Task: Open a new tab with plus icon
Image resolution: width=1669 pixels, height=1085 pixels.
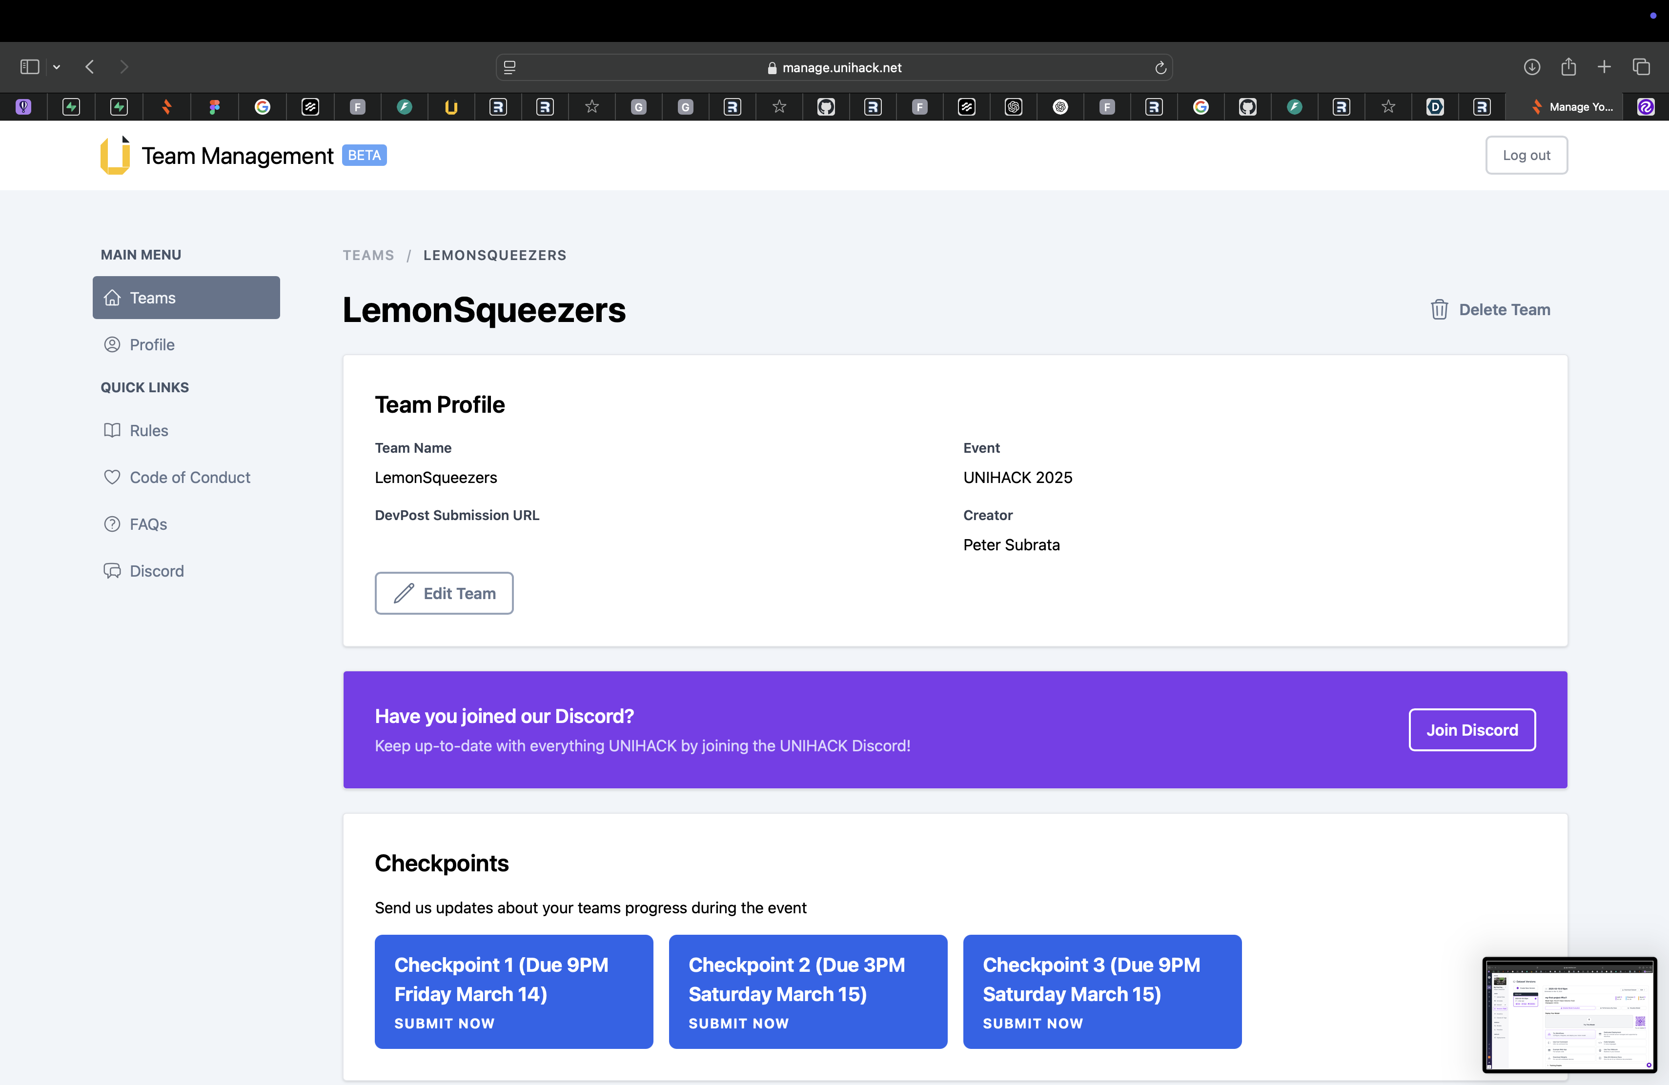Action: pos(1604,66)
